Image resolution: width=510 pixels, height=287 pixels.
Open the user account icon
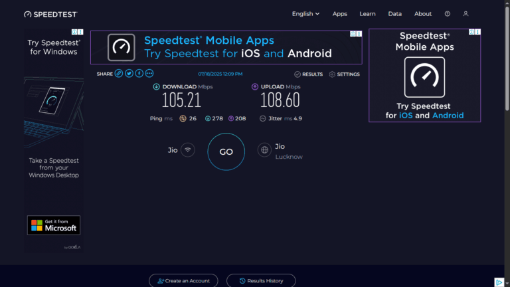coord(466,14)
